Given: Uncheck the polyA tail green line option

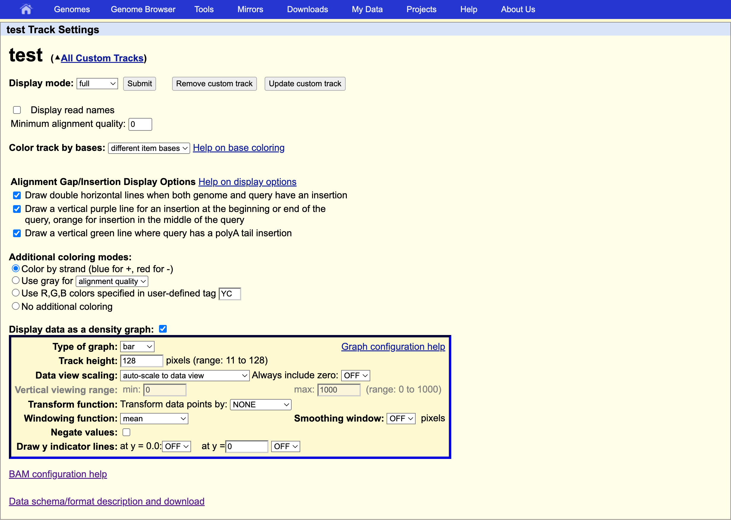Looking at the screenshot, I should pyautogui.click(x=17, y=233).
